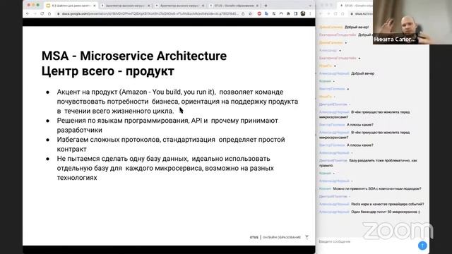Open the home page button beside reload
The image size is (452, 254).
[x=49, y=13]
